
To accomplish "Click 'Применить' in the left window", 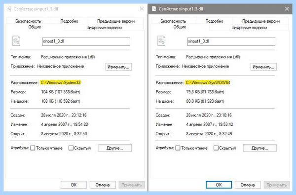I will (132, 185).
